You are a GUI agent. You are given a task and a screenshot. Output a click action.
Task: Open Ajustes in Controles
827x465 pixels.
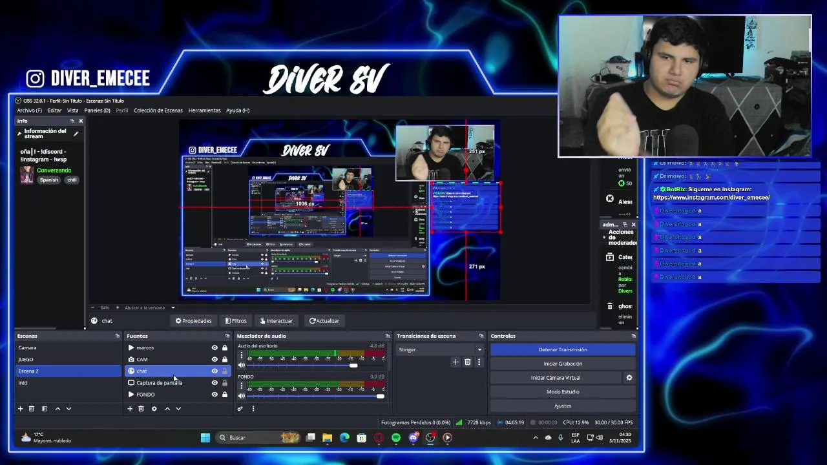pos(563,406)
